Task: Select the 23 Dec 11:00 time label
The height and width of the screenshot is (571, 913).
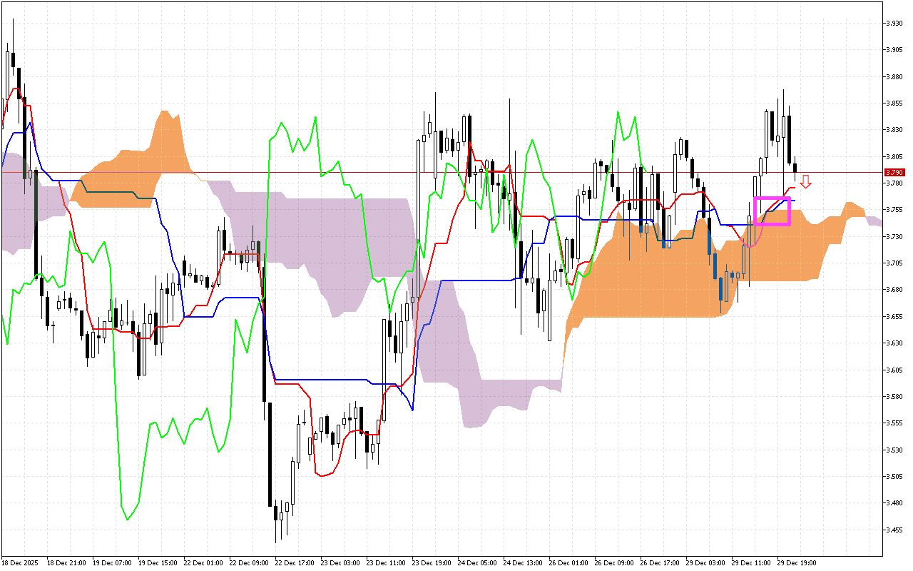Action: 385,563
